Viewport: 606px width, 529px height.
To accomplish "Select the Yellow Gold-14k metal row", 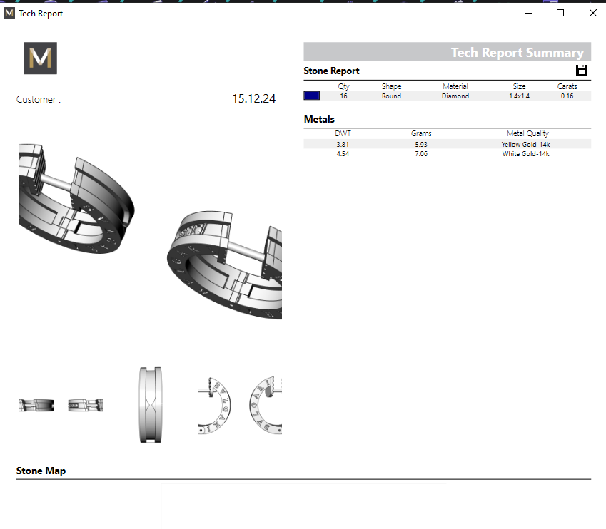I will [x=447, y=144].
